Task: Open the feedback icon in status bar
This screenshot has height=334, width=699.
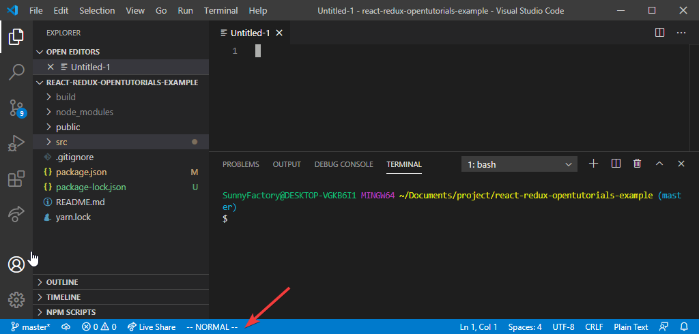Action: coord(664,327)
